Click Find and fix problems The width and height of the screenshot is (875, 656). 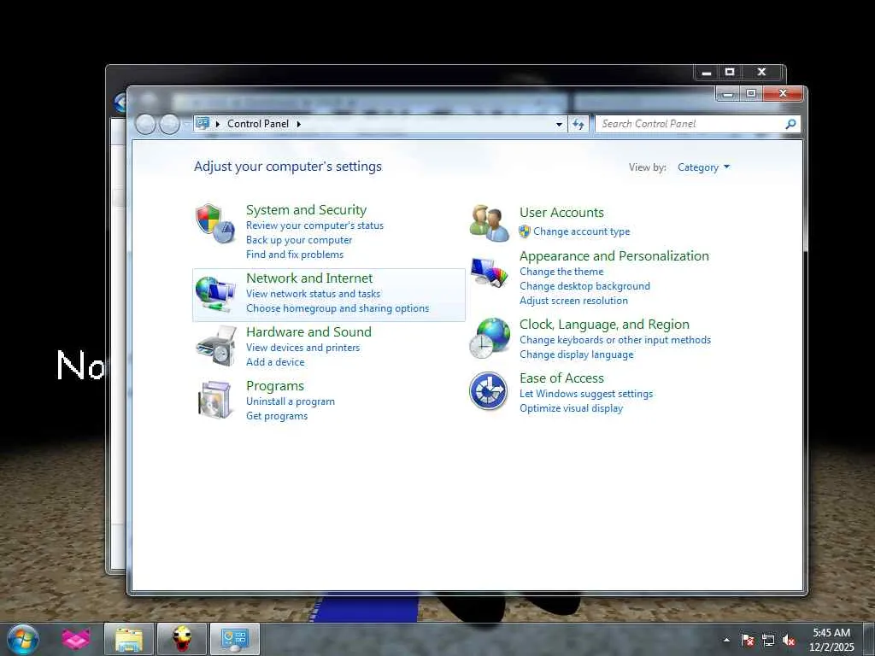[x=295, y=255]
